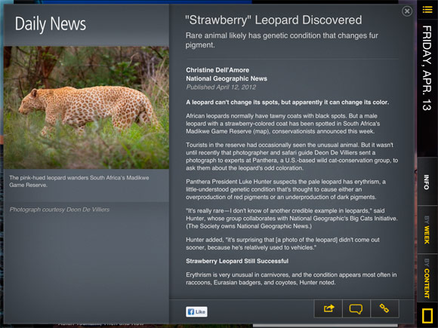Screen dimensions: 438x328
Task: Click the Photograph courtesy Deon De Villiers credit
Action: coord(60,210)
